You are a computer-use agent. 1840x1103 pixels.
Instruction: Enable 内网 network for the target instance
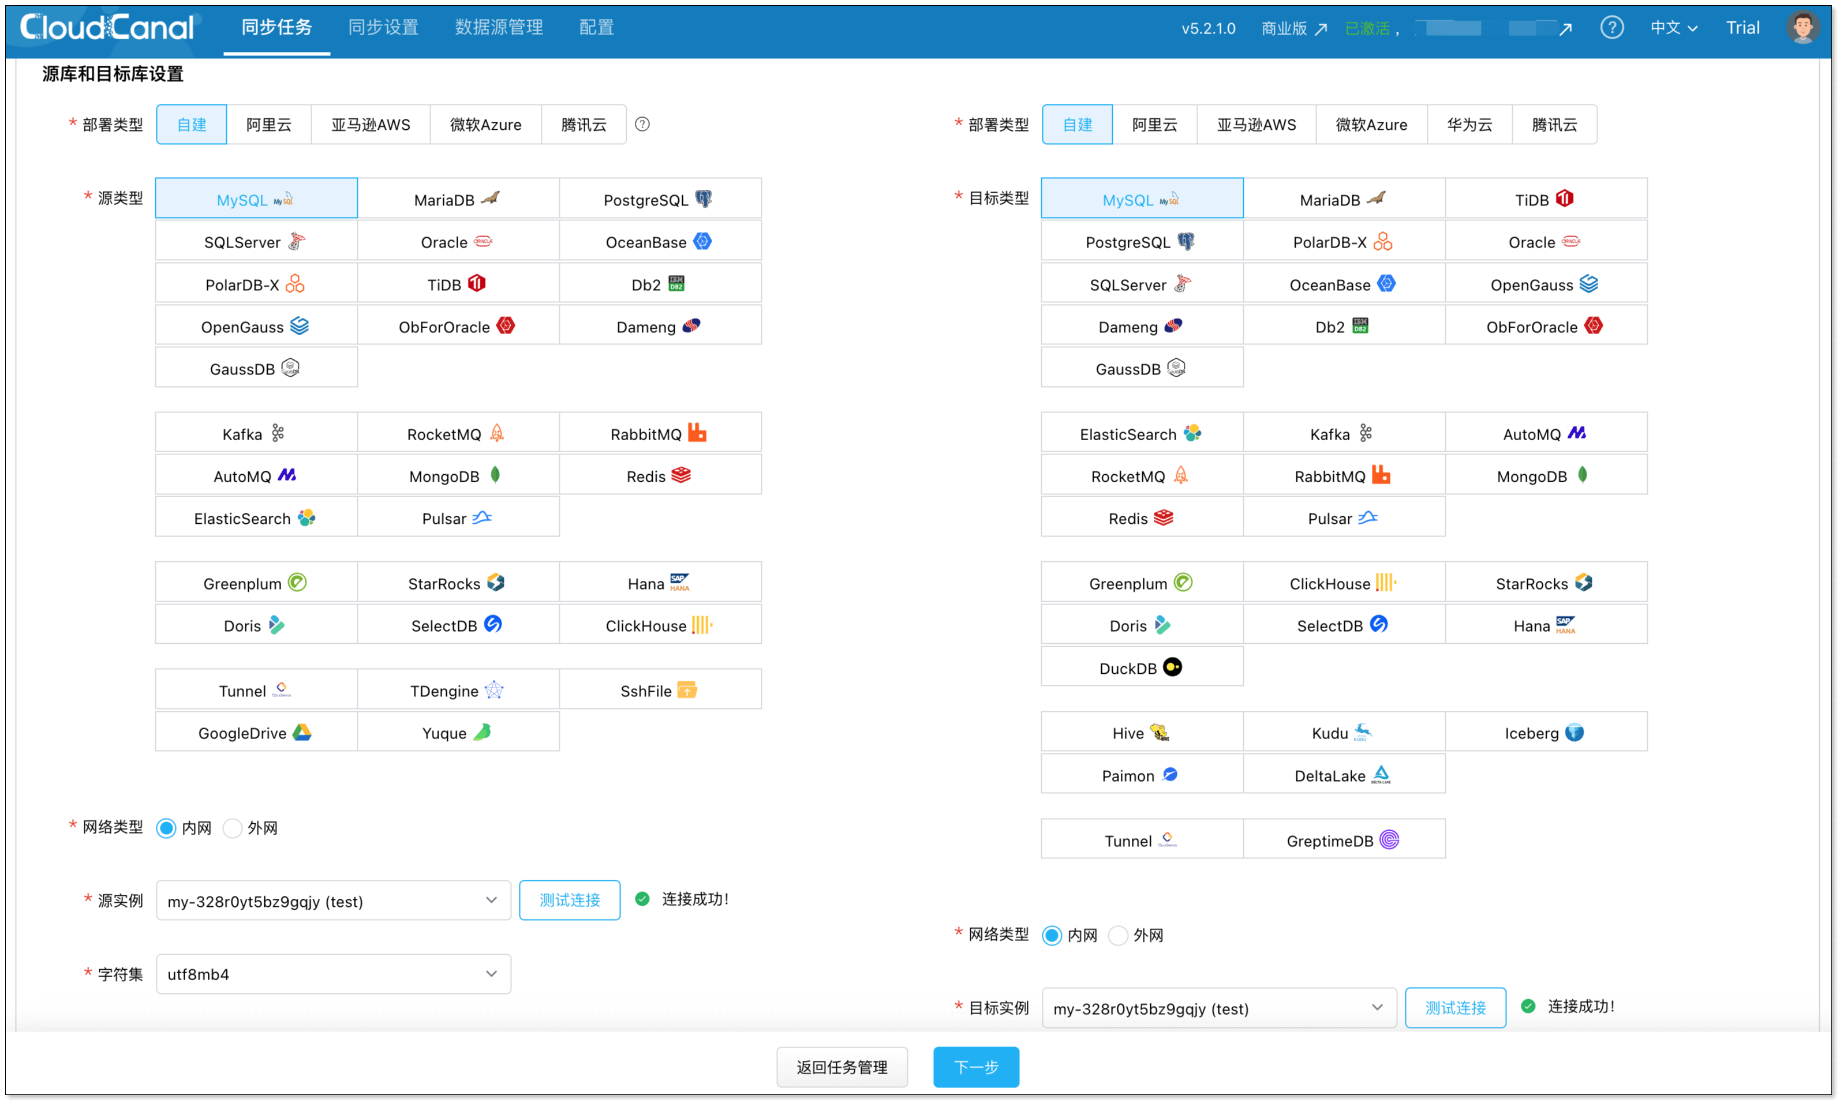coord(1052,935)
